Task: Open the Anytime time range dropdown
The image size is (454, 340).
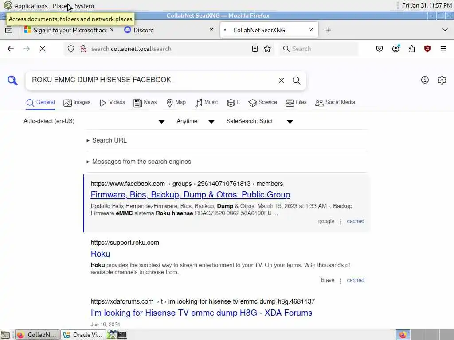Action: [196, 121]
